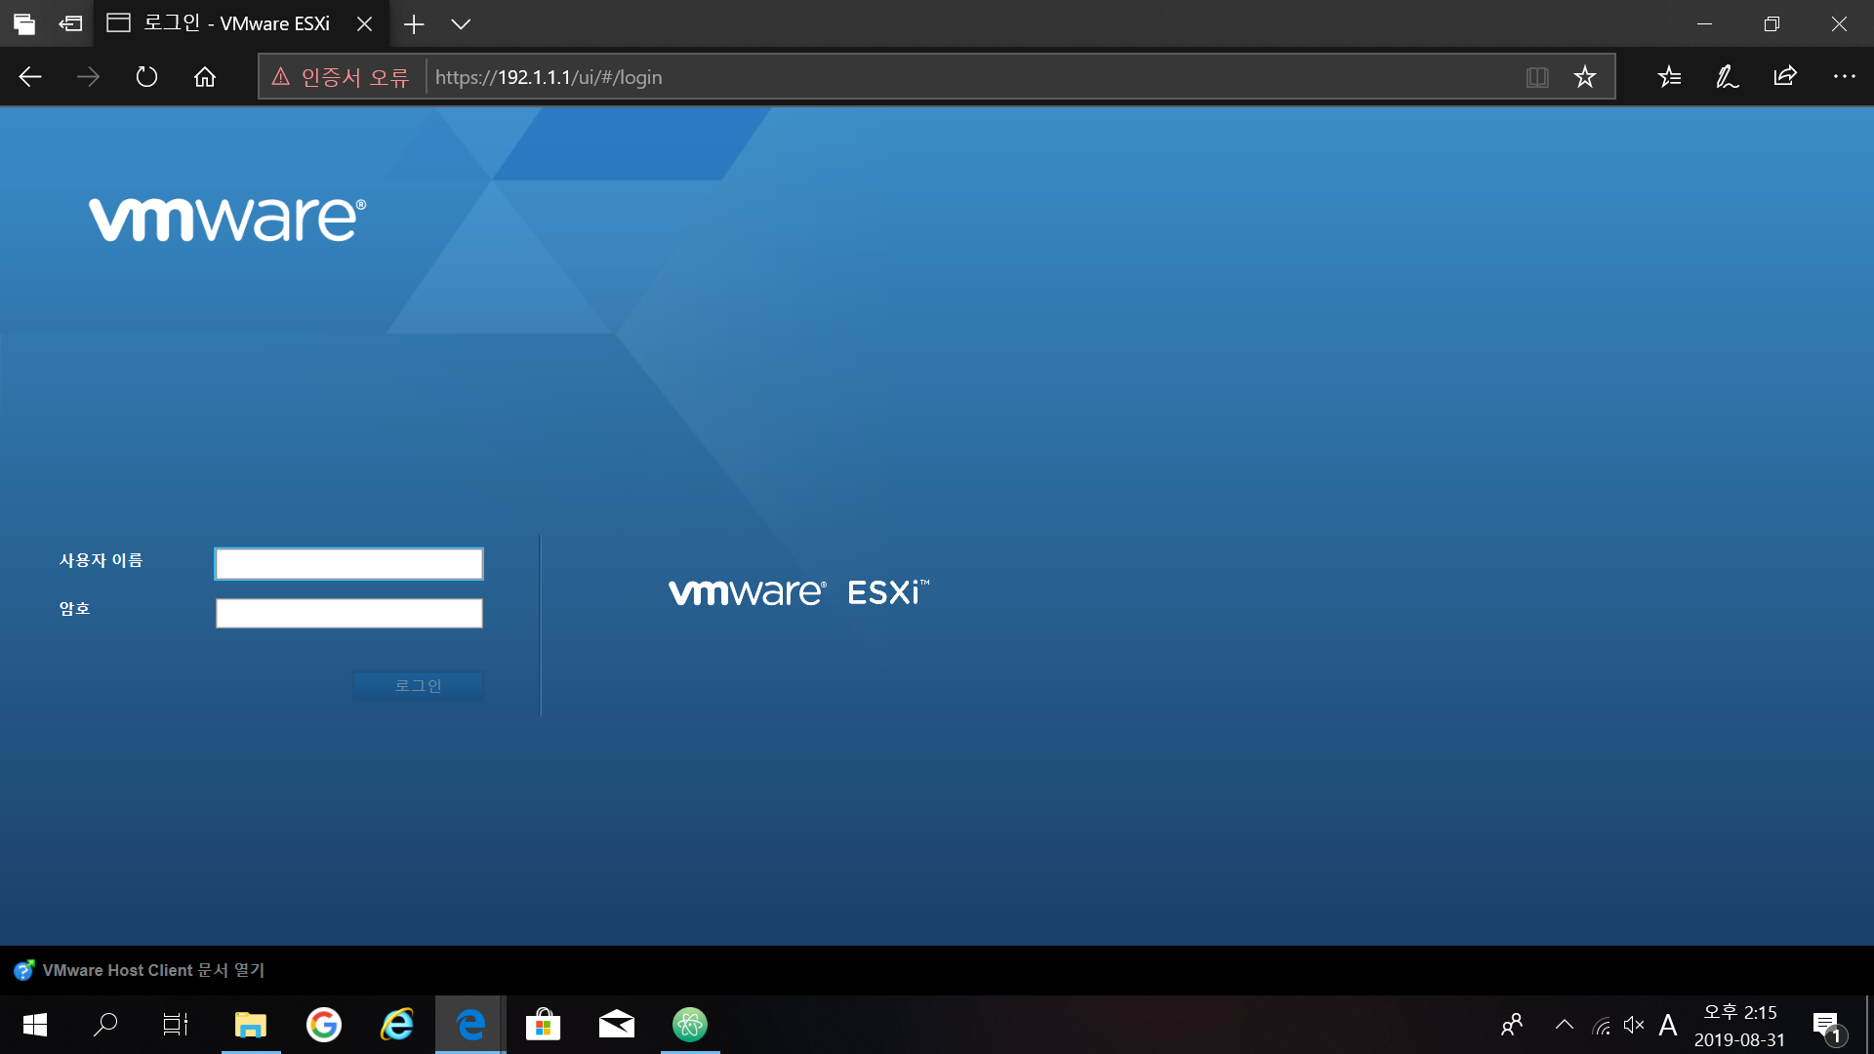Click the 암호 password field

349,613
